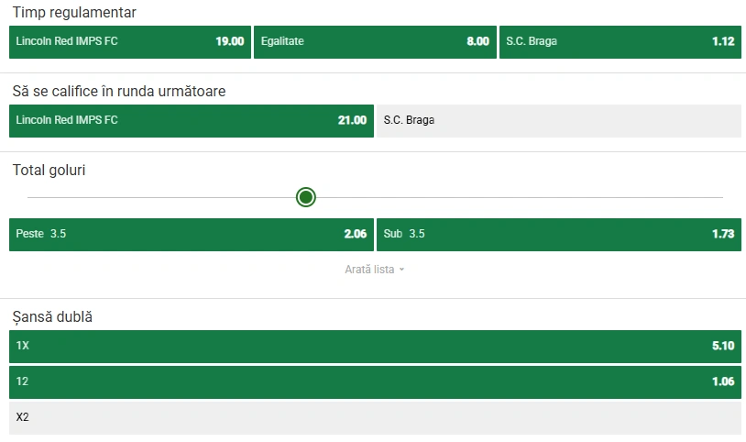Click the Total goluri heading
746x442 pixels.
point(49,170)
